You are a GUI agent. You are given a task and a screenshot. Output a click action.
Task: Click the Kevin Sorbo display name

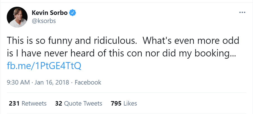coord(49,13)
